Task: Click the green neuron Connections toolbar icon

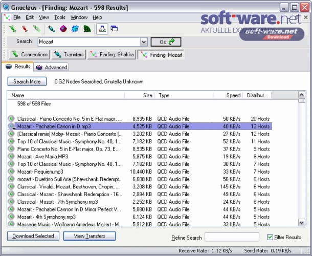Action: click(x=13, y=29)
